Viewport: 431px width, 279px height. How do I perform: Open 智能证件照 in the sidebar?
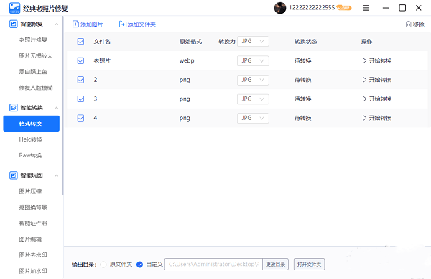(x=33, y=223)
